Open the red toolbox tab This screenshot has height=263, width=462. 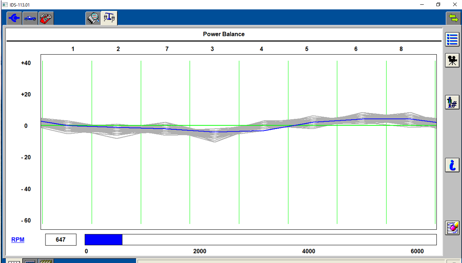pyautogui.click(x=46, y=18)
